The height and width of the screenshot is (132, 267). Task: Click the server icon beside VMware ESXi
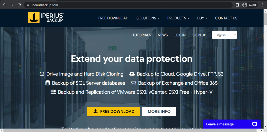[x=53, y=92]
